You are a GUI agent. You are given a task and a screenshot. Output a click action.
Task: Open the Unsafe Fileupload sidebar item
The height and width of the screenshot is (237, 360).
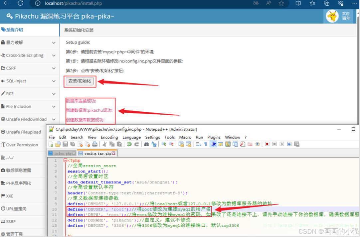23,132
